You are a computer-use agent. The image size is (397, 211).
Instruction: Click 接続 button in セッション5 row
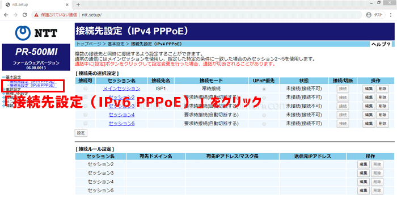tap(343, 124)
